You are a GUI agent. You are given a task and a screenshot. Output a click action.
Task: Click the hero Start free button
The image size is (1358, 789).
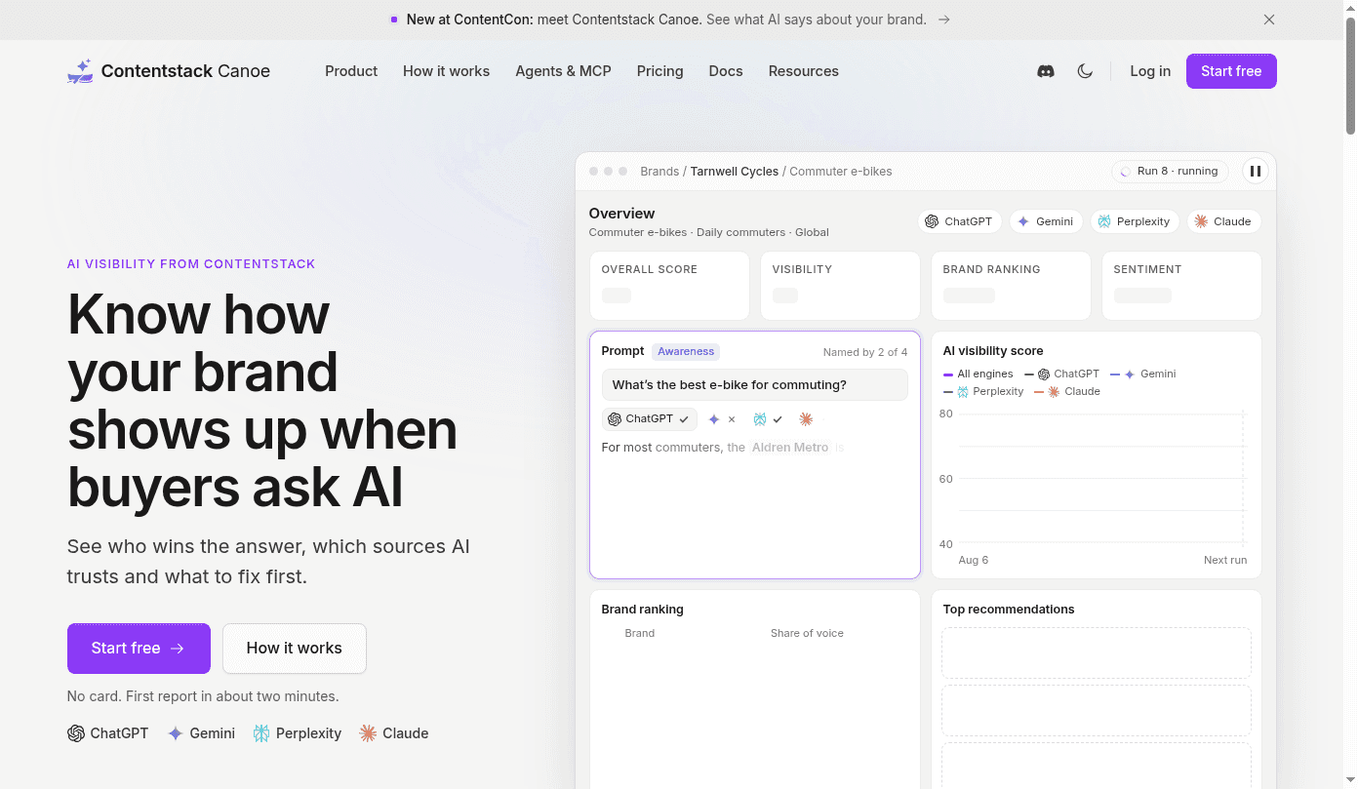(139, 649)
